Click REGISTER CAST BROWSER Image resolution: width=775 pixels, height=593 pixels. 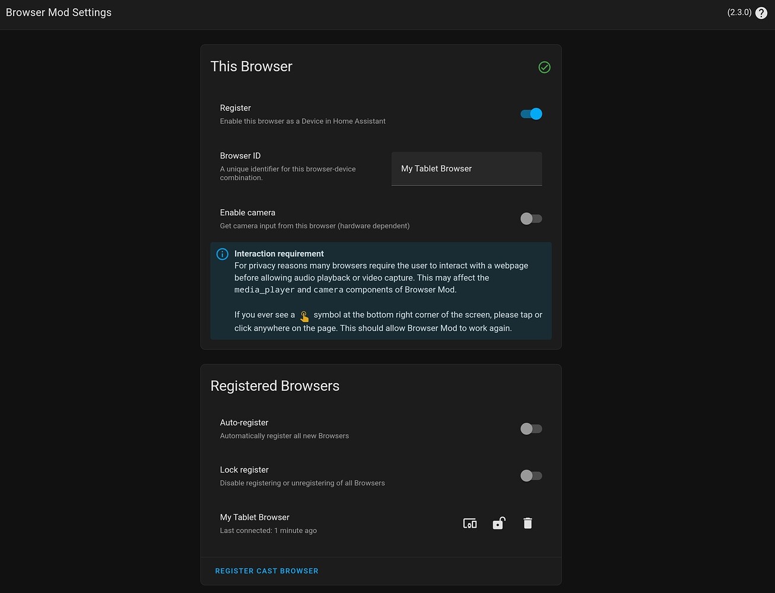[x=266, y=570]
